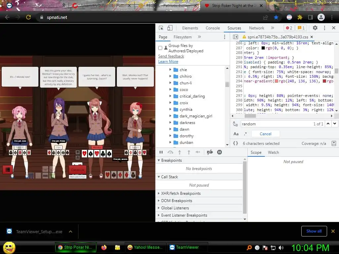
Task: Step into next function call icon
Action: 179,152
